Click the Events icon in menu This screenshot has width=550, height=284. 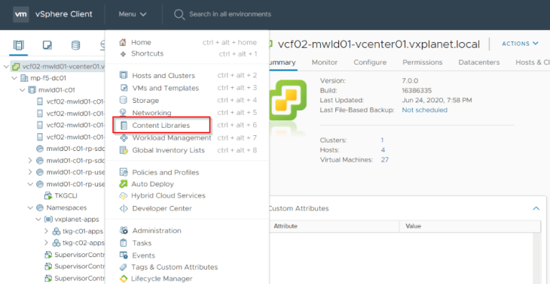tap(123, 255)
